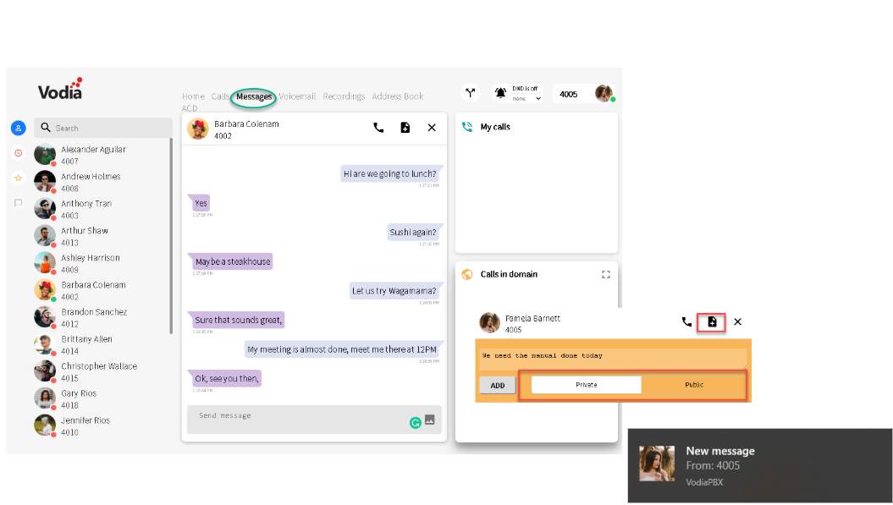The height and width of the screenshot is (505, 893).
Task: Open the Home tab
Action: (x=193, y=96)
